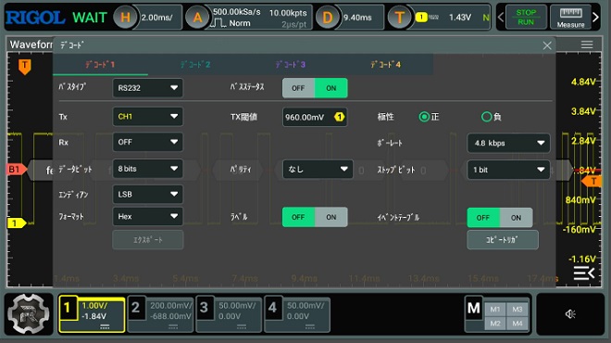Open the Measure shortcut
Screen dimensions: 611x343
[x=570, y=18]
